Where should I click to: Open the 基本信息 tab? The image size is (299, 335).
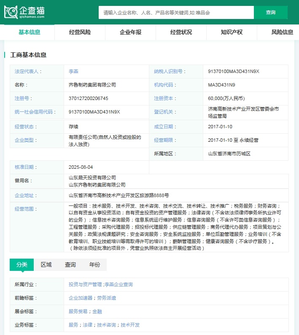[30, 32]
